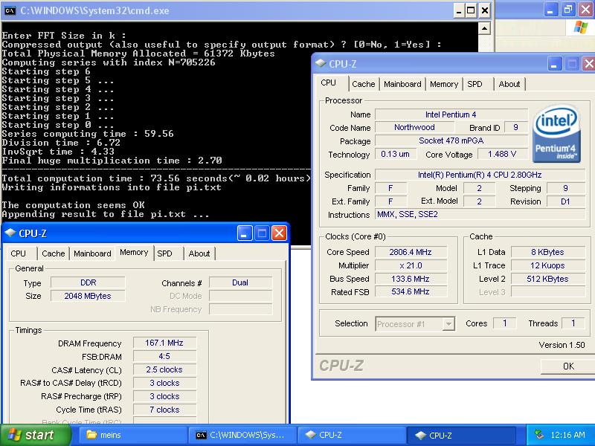
Task: Click the Code Name value Northwood
Action: click(x=414, y=127)
